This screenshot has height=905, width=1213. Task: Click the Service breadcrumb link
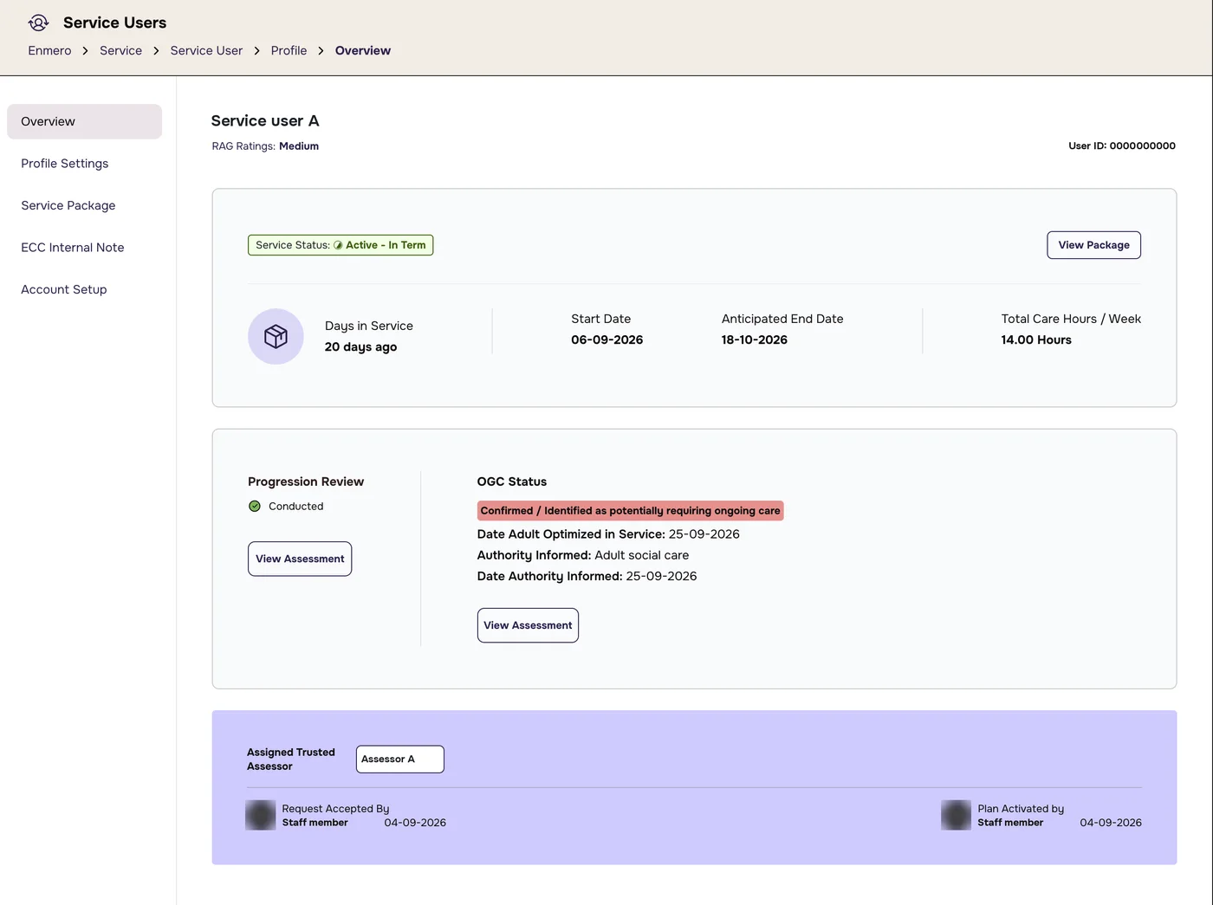pos(120,50)
